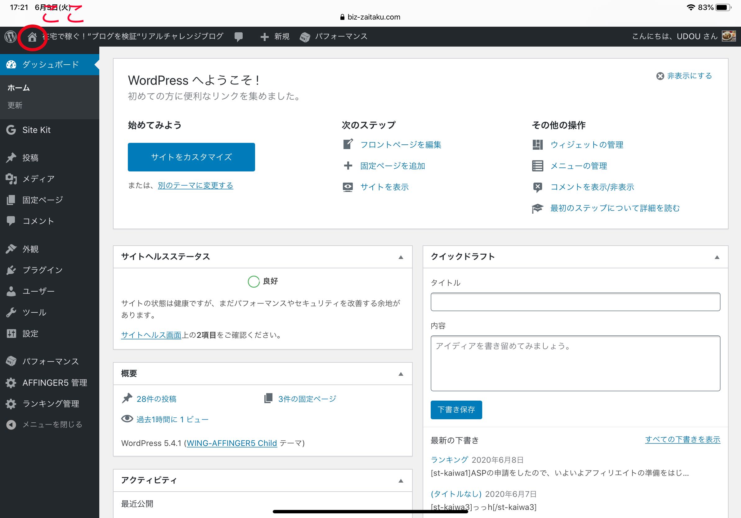Select 新規 in the admin bar
The width and height of the screenshot is (741, 518).
282,37
